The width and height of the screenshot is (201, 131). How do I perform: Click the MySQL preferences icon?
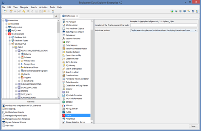(64, 112)
